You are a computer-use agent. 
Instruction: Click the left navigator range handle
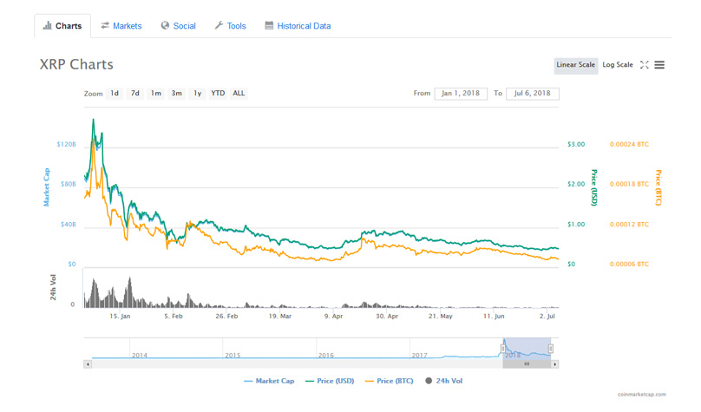[503, 349]
